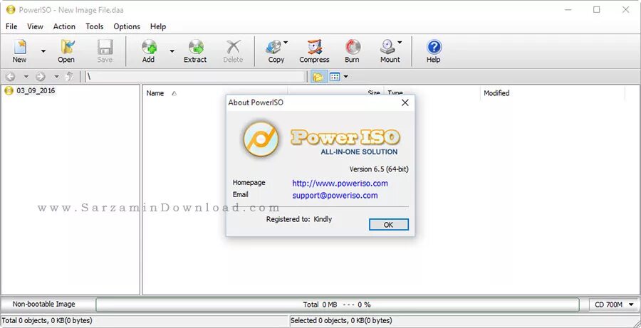641x328 pixels.
Task: Expand the Add button dropdown arrow
Action: 172,51
